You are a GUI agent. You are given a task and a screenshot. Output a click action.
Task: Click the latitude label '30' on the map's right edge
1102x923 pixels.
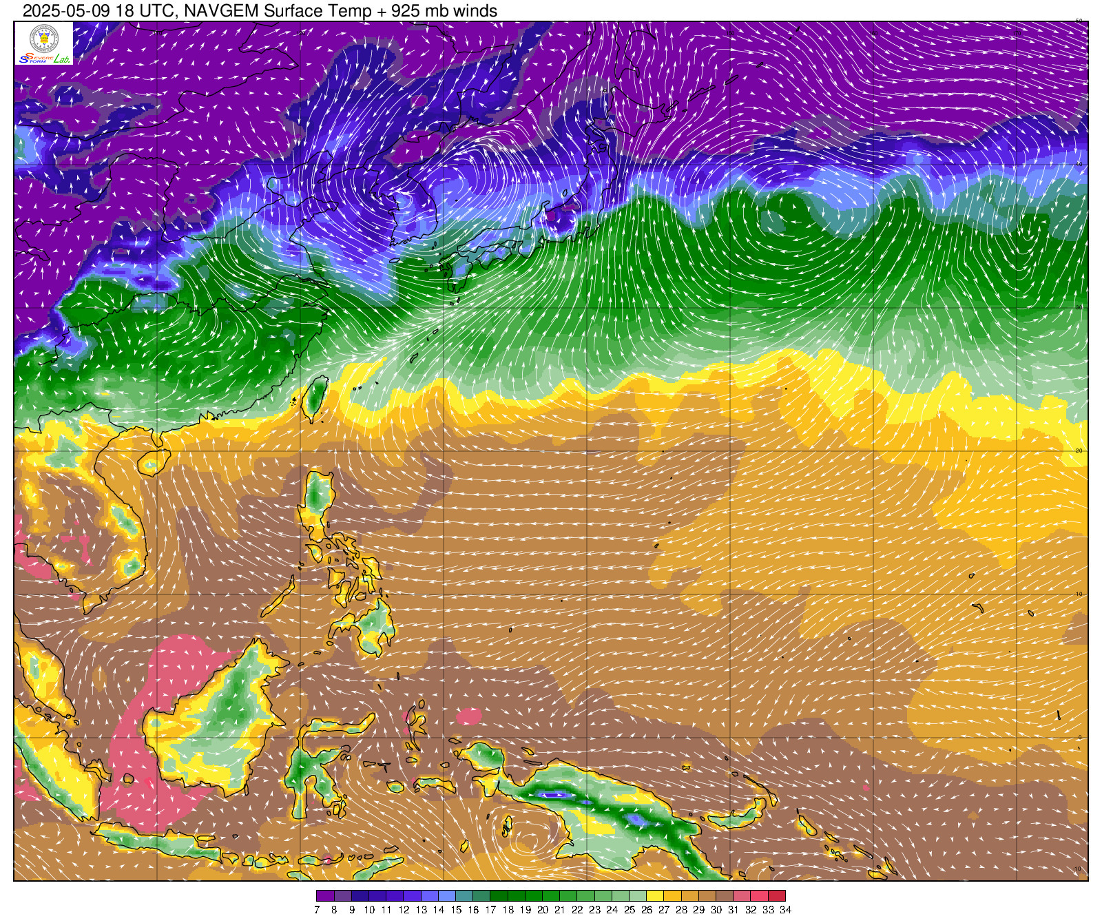[x=1079, y=307]
